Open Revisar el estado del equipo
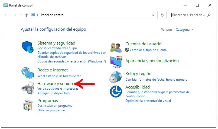Screen dimensions: 218x129 [x=57, y=48]
